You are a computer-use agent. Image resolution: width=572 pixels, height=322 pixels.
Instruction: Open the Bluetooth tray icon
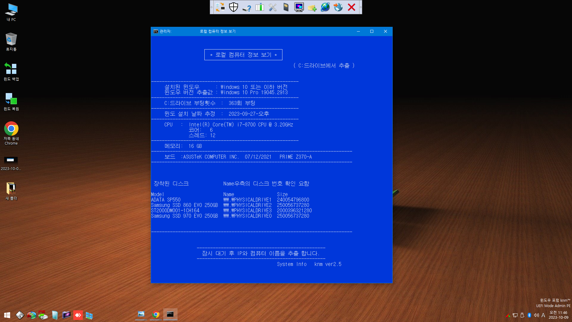(x=529, y=315)
